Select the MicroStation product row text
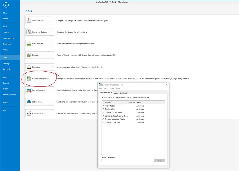This screenshot has height=171, width=239. 110,106
